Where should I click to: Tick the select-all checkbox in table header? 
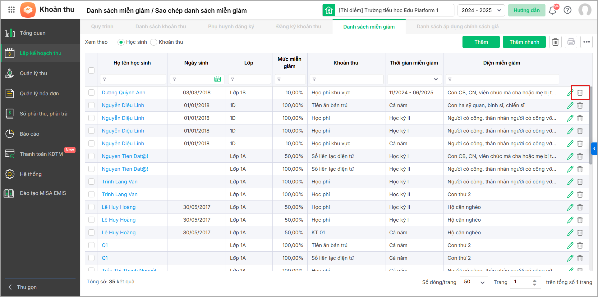pyautogui.click(x=91, y=70)
